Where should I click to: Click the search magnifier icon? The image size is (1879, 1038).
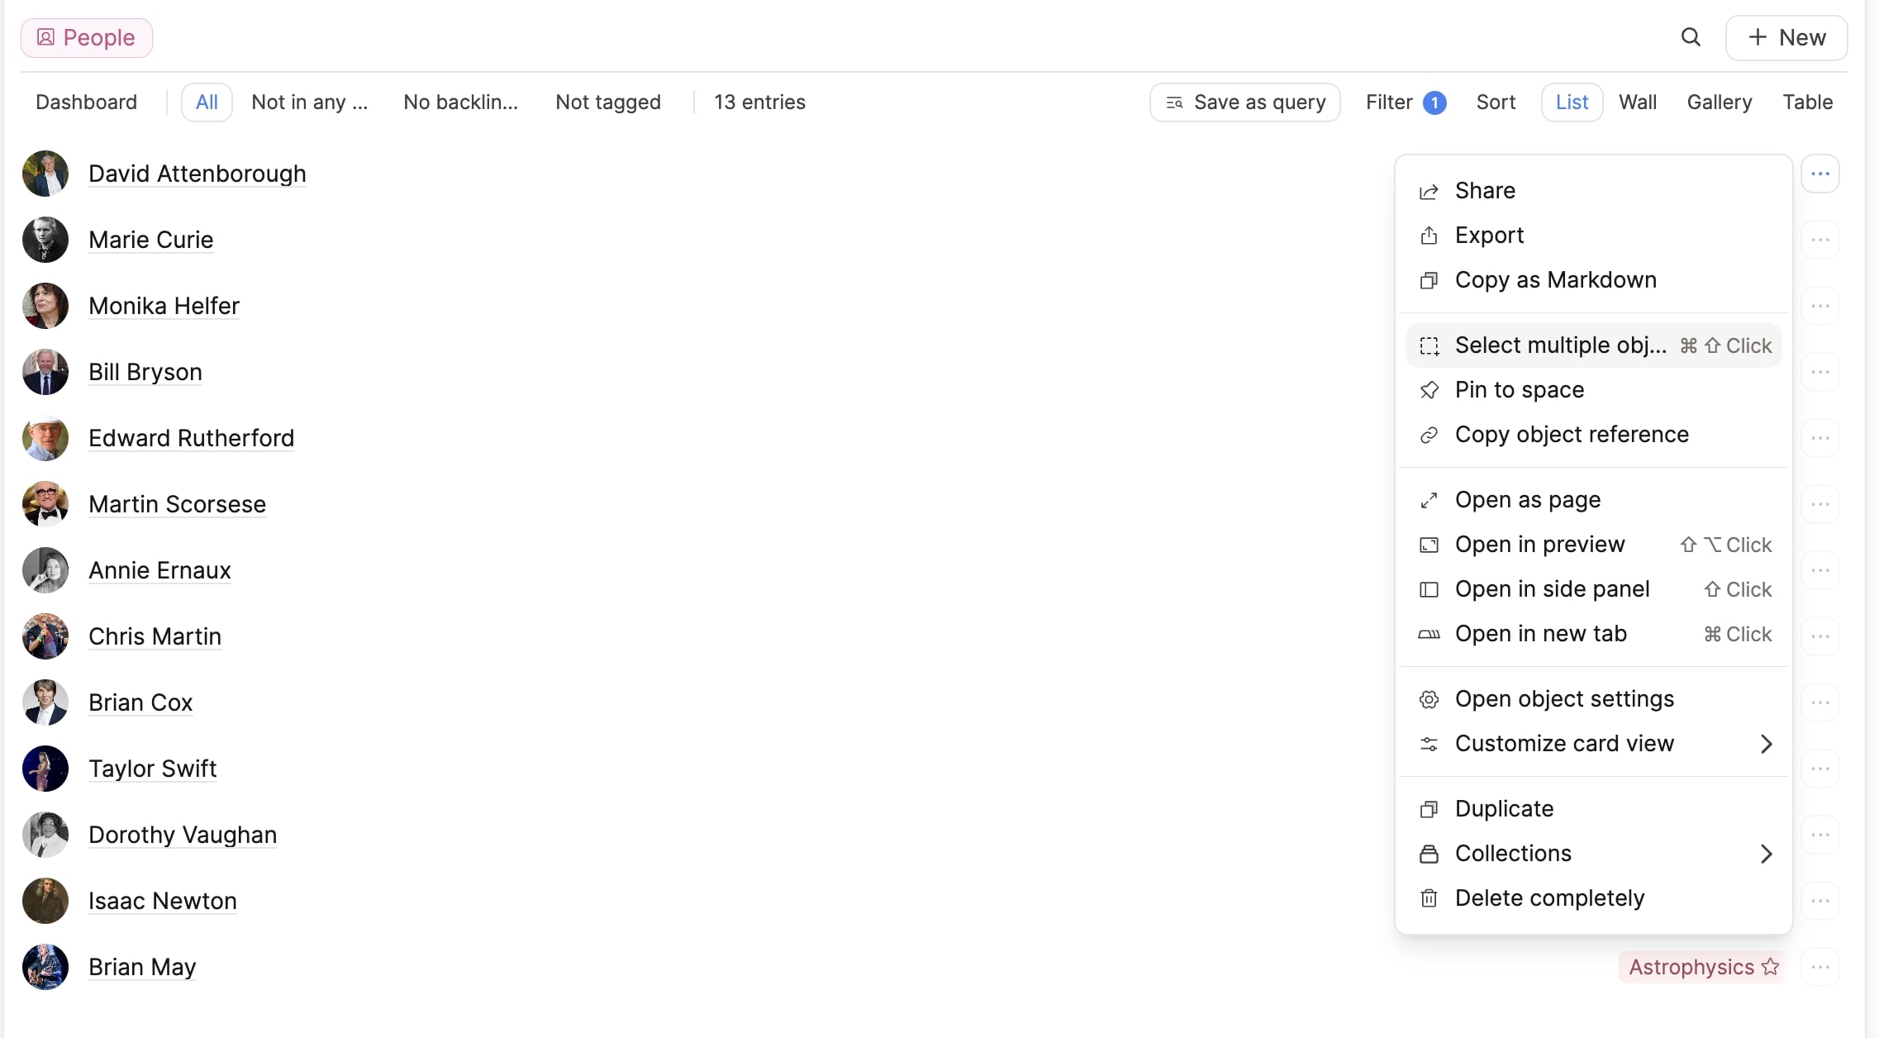point(1691,37)
